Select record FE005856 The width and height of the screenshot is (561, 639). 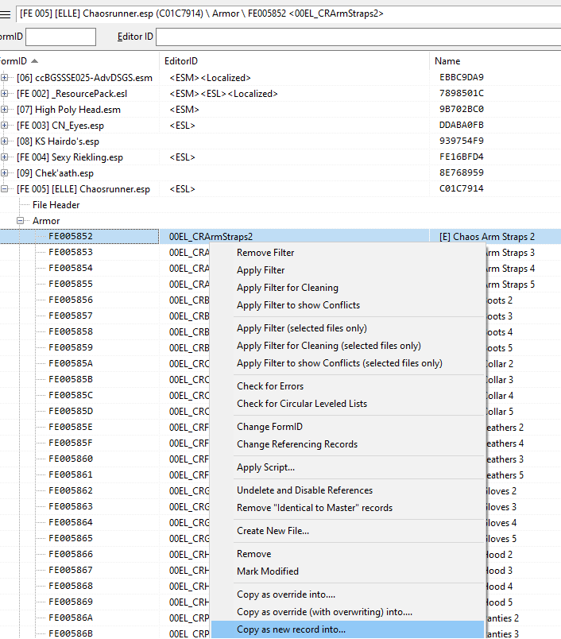coord(71,300)
